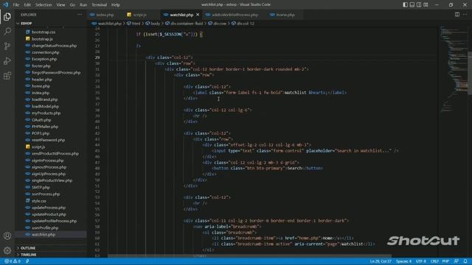Open myProducts.php in the file explorer
This screenshot has height=265, width=472.
pos(46,113)
